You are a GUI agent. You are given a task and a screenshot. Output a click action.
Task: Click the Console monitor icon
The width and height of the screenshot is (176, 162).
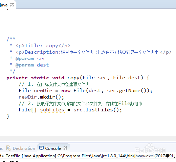click(x=41, y=148)
